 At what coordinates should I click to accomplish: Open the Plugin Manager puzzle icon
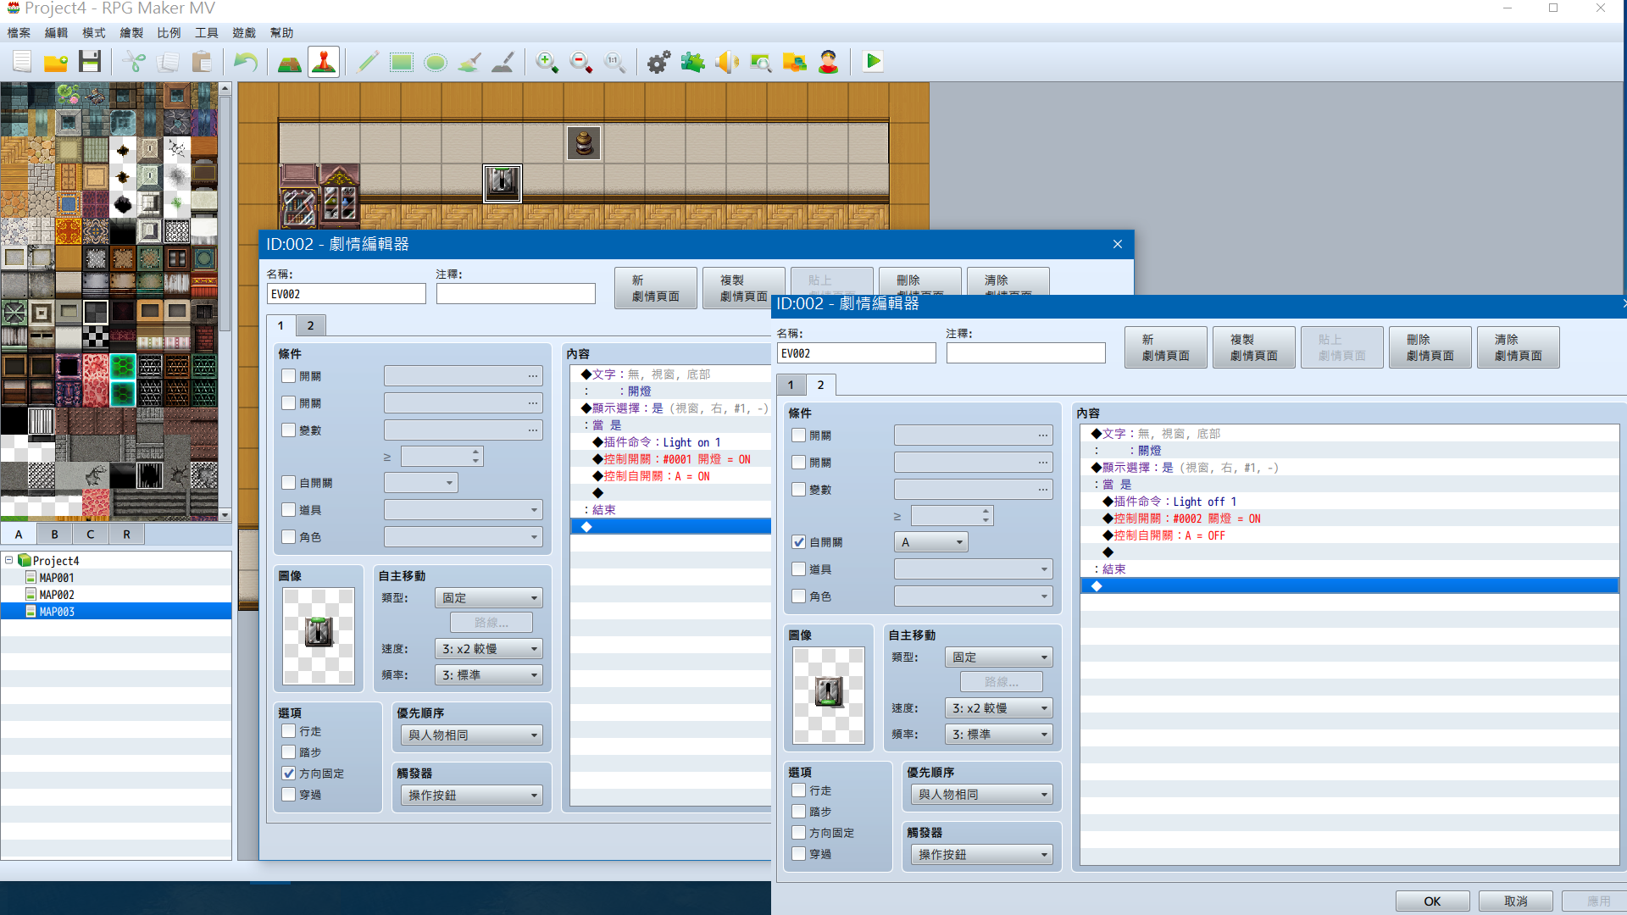click(693, 62)
